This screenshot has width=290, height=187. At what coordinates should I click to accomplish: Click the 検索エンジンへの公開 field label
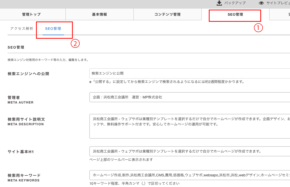coord(28,74)
